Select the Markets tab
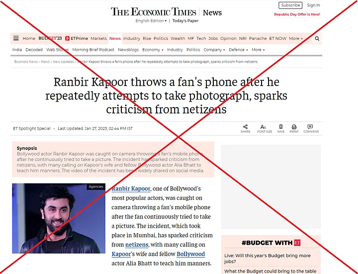 pos(98,38)
